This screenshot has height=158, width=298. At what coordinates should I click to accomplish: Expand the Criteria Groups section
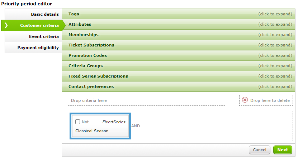coord(179,66)
